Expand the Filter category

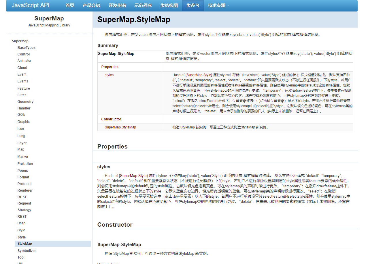click(22, 95)
